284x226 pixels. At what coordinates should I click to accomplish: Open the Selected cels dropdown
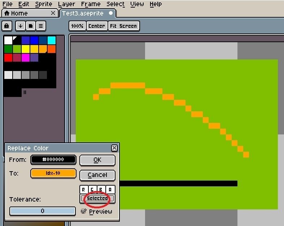click(x=97, y=199)
